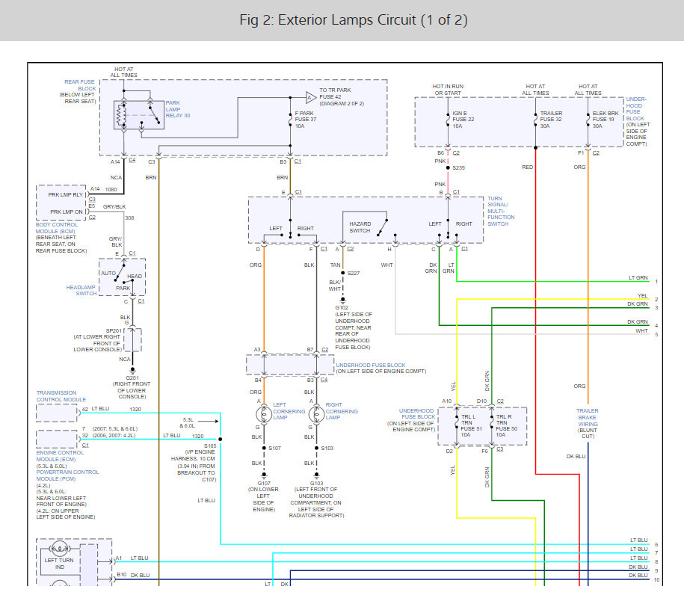Click the Left Cornering Lamp bulb symbol
This screenshot has width=684, height=607.
click(x=262, y=413)
